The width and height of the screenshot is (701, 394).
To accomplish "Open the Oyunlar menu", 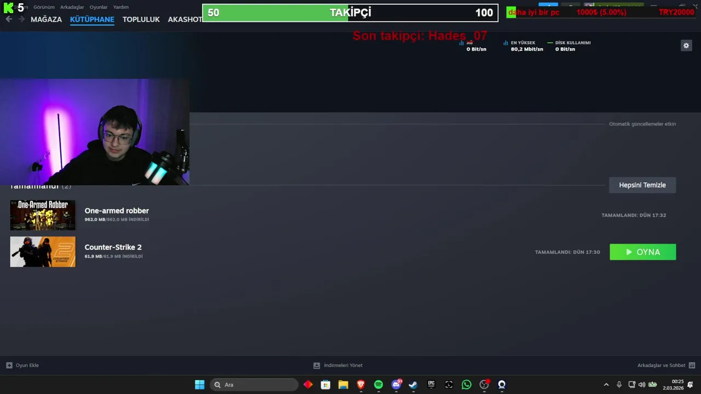I will pyautogui.click(x=99, y=7).
